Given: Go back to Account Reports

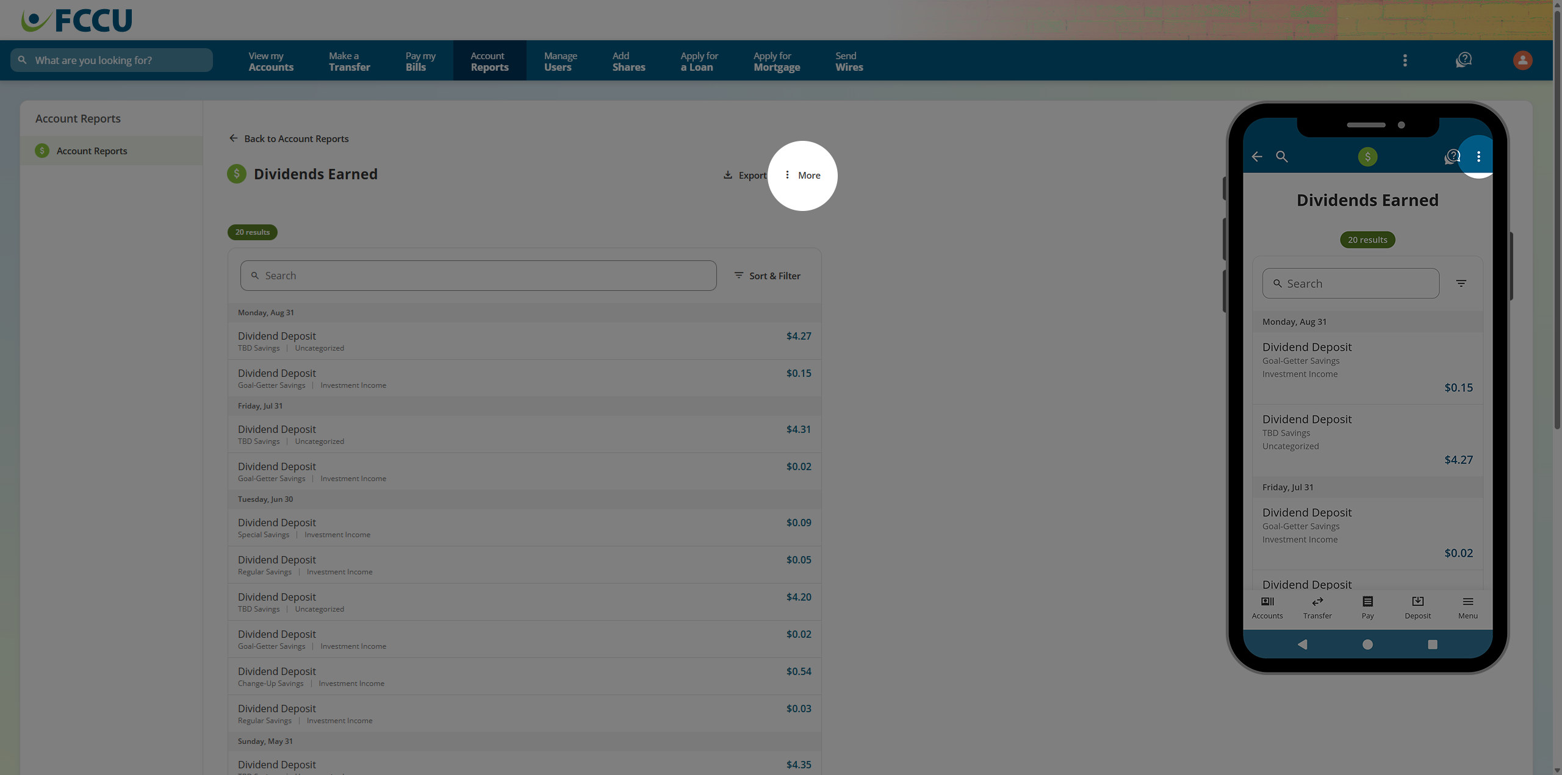Looking at the screenshot, I should click(x=289, y=138).
